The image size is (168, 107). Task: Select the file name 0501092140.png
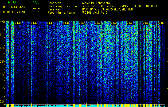point(14,7)
